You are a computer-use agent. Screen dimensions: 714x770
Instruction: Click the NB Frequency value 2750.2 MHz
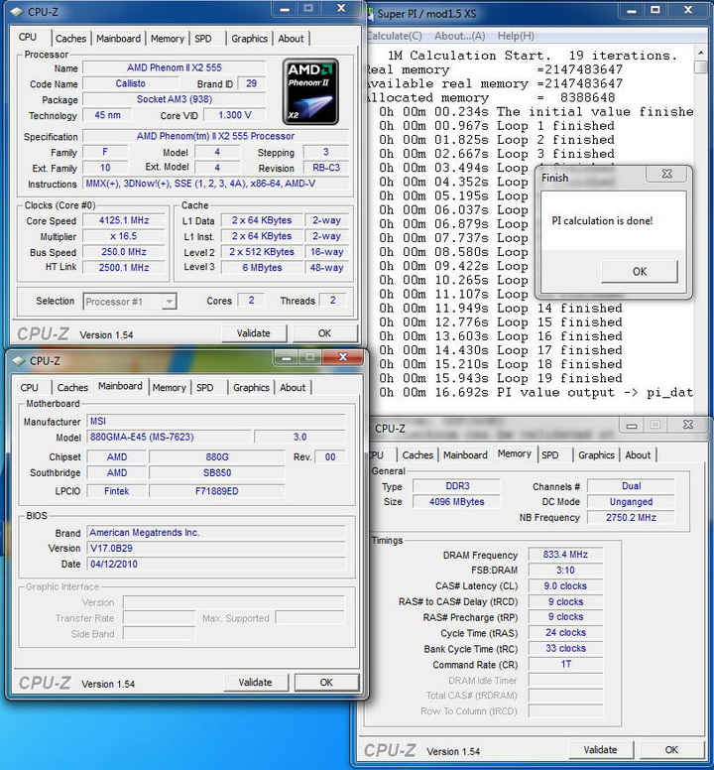click(x=631, y=518)
